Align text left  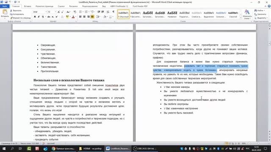pyautogui.click(x=80, y=17)
